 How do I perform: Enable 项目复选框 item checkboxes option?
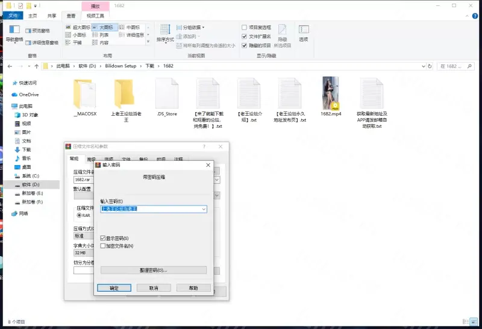click(244, 28)
